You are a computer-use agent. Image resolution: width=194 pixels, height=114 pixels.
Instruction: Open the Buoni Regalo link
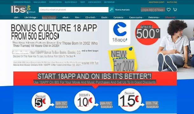tap(71, 2)
